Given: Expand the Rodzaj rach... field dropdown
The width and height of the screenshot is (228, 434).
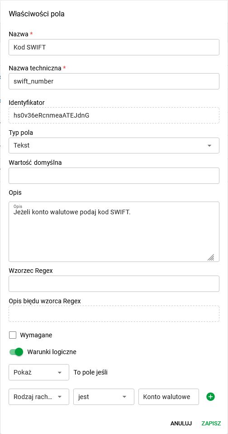Looking at the screenshot, I should click(x=39, y=397).
